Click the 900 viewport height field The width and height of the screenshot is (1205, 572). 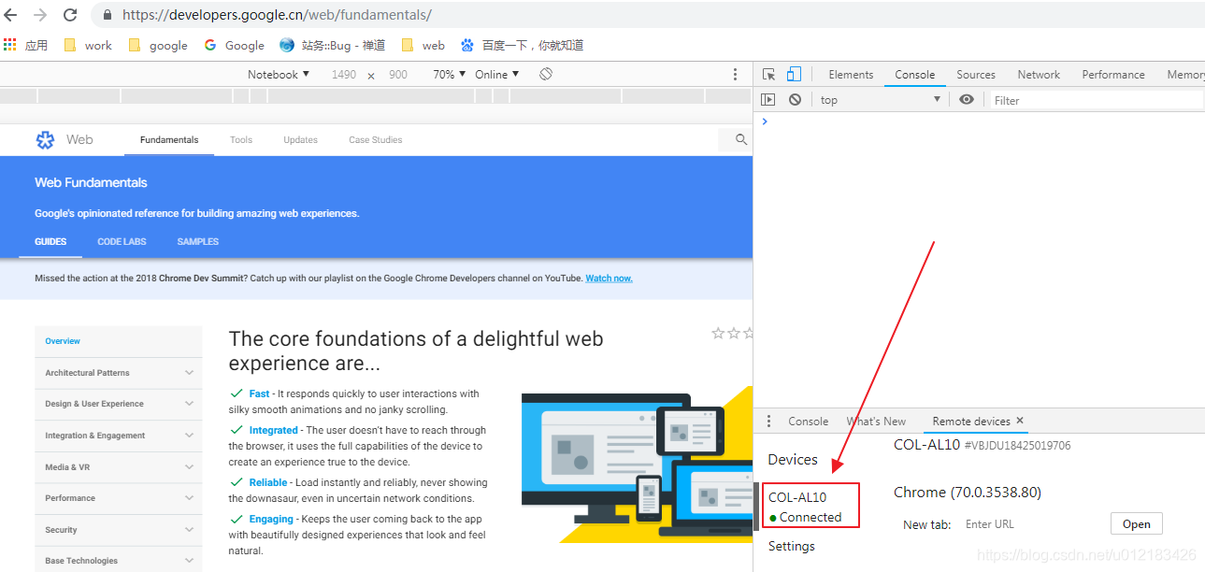pos(398,75)
